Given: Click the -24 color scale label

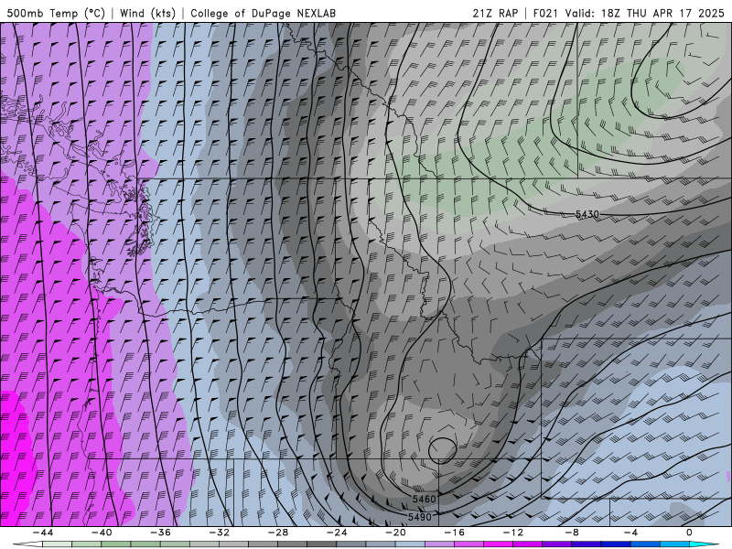Looking at the screenshot, I should coord(337,533).
